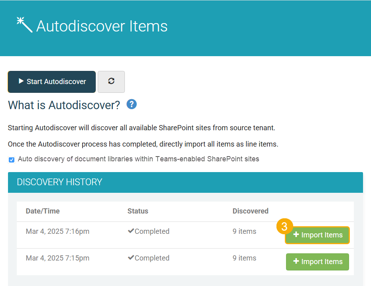This screenshot has height=286, width=371.
Task: Select the Date/Time column header
Action: tap(43, 211)
